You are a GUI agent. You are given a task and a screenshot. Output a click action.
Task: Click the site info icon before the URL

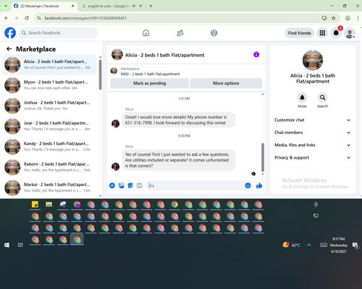(x=39, y=18)
